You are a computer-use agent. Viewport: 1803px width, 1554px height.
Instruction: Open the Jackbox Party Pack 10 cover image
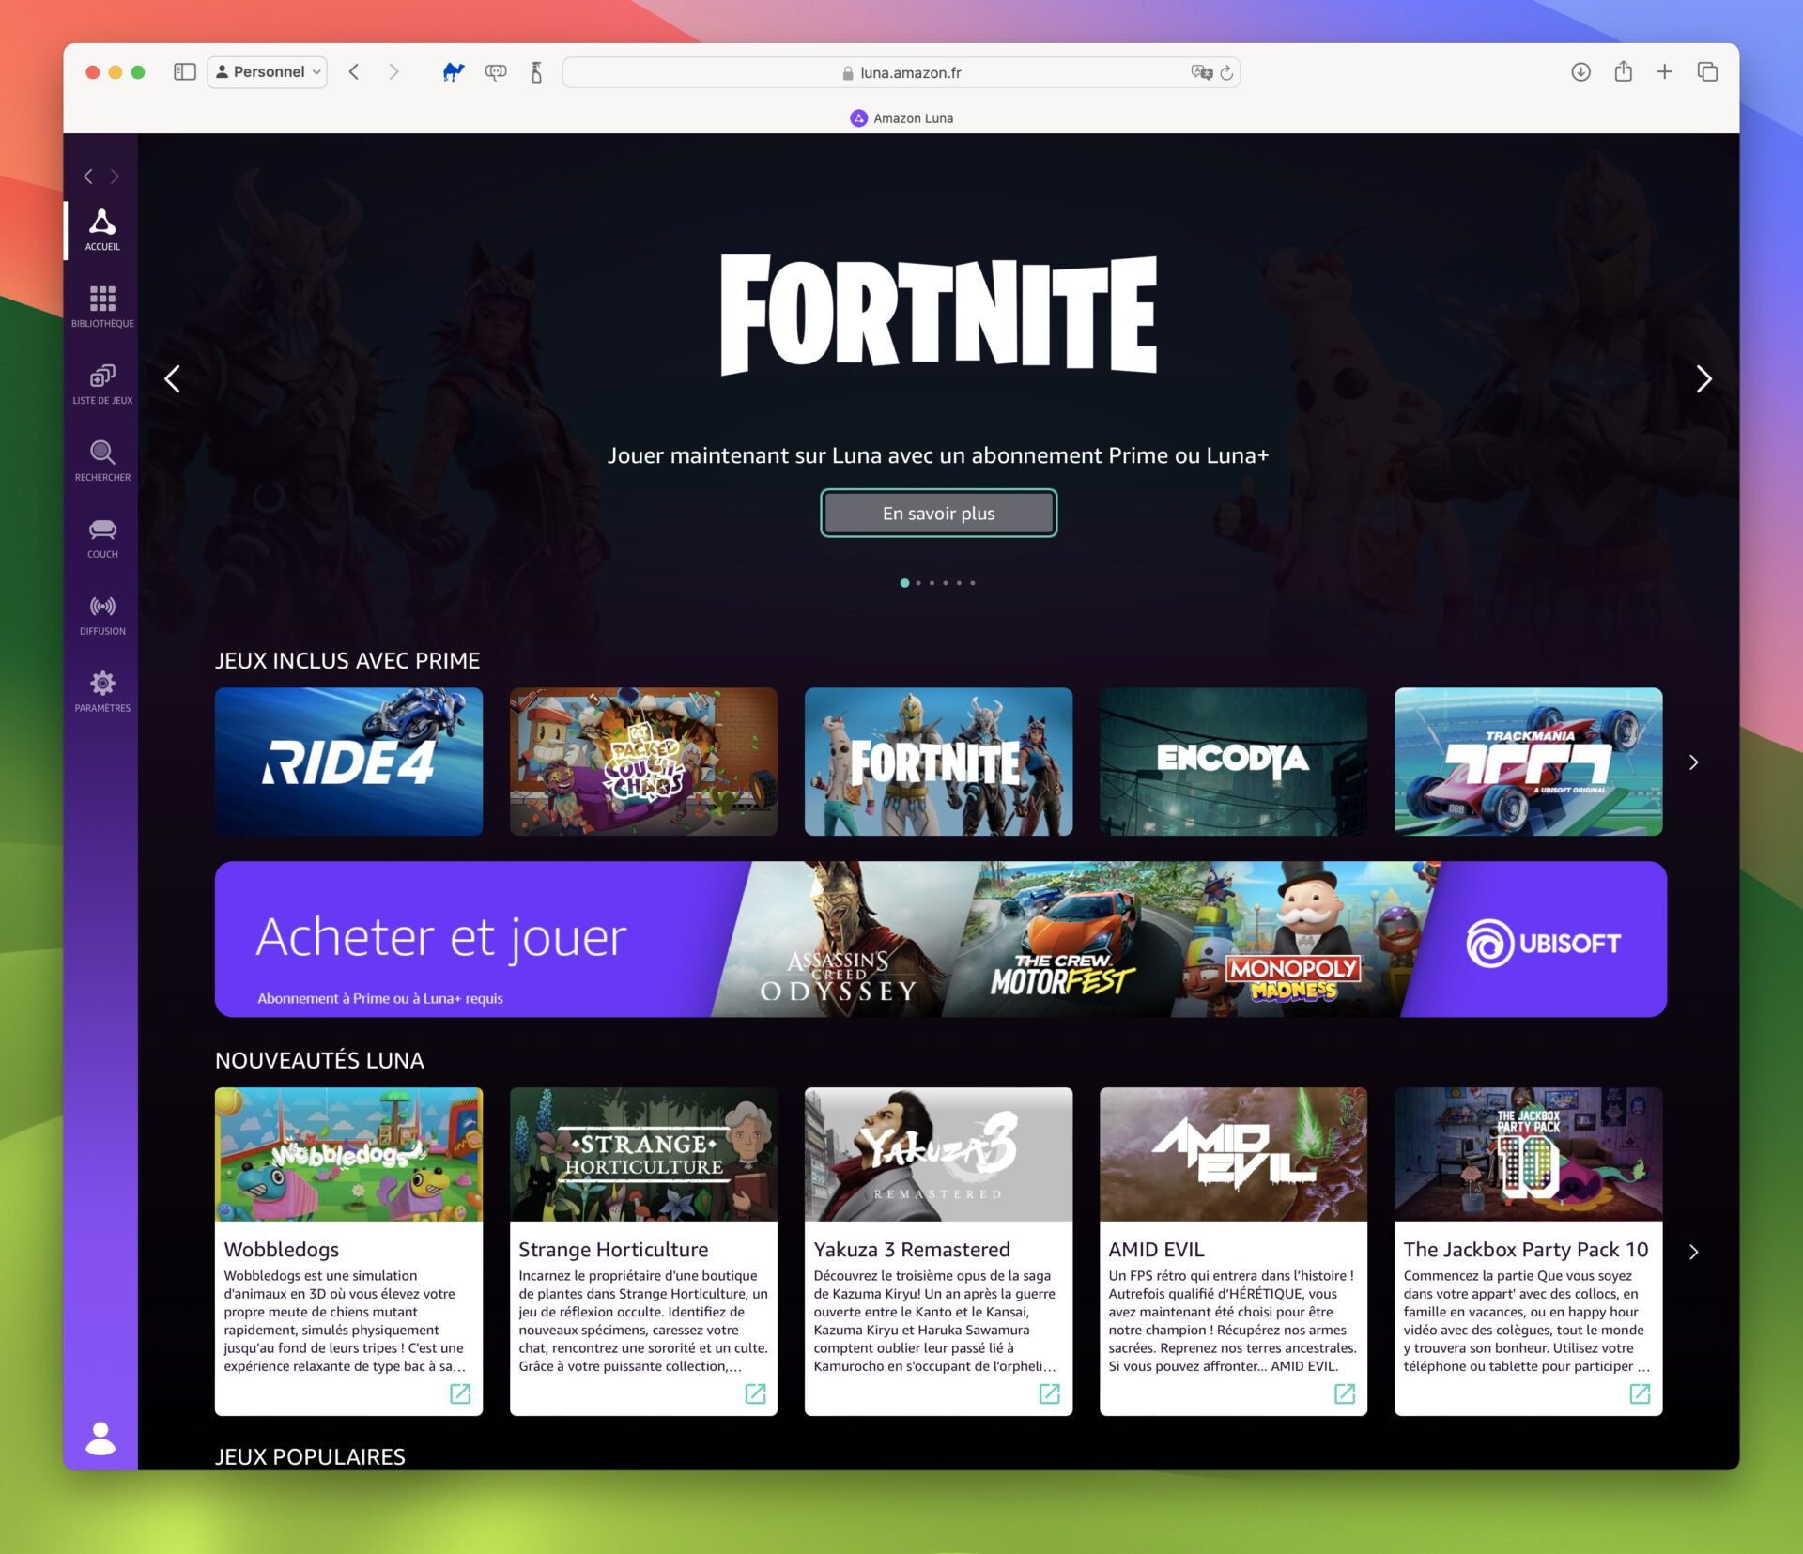[x=1528, y=1154]
